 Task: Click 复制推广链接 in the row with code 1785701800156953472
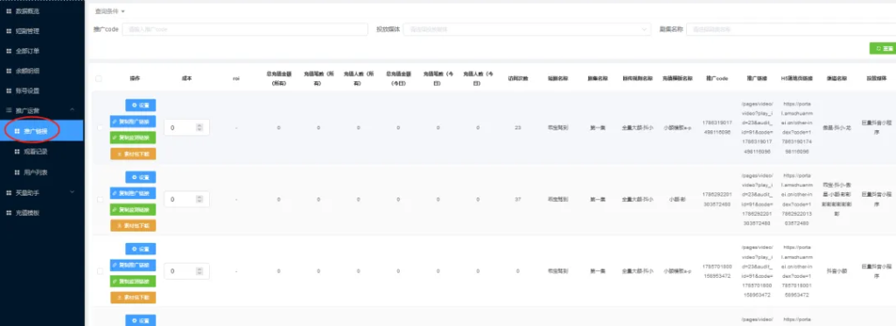click(133, 266)
